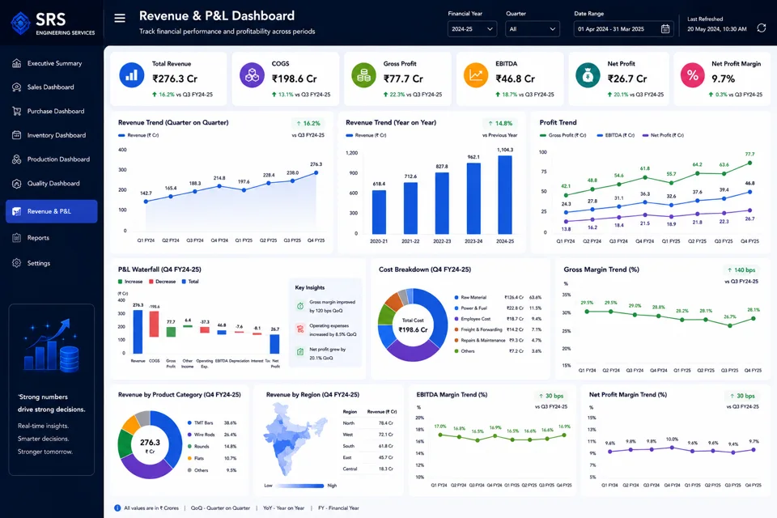Click the 140 bps badge on Gross Margin Trend
777x518 pixels.
coord(741,270)
